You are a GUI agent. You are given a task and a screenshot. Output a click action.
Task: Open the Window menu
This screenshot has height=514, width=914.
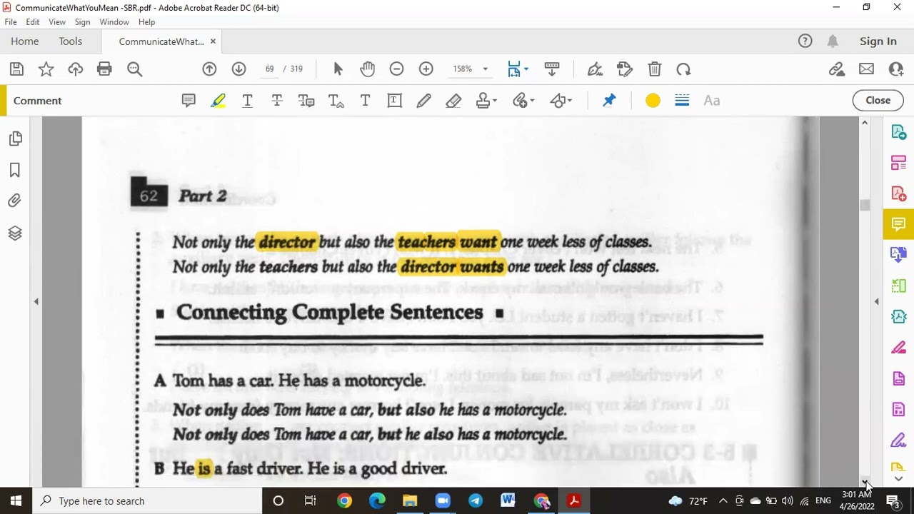click(x=114, y=22)
